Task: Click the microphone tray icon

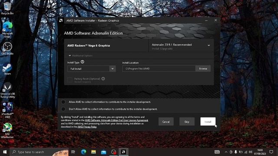Action: [235, 152]
